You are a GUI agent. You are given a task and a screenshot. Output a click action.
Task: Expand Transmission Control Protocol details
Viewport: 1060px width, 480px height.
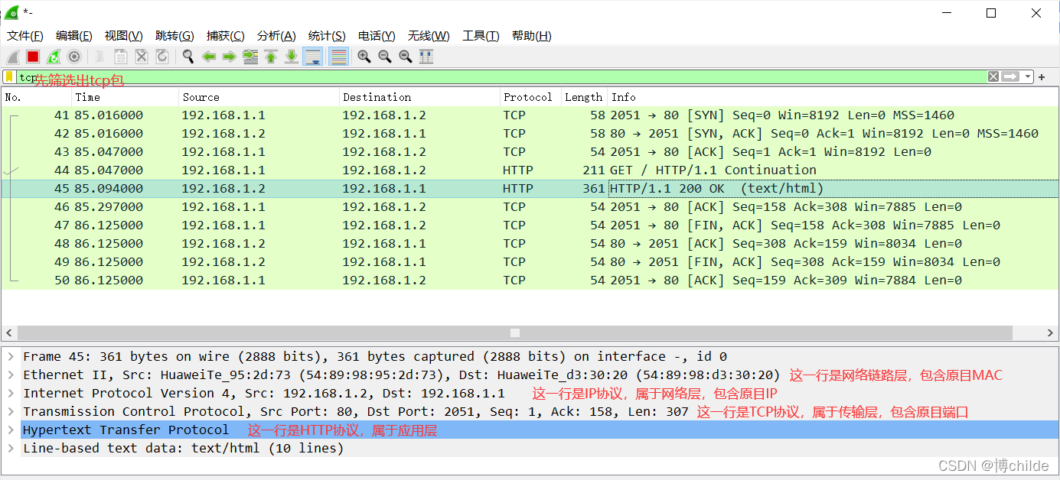tap(11, 412)
